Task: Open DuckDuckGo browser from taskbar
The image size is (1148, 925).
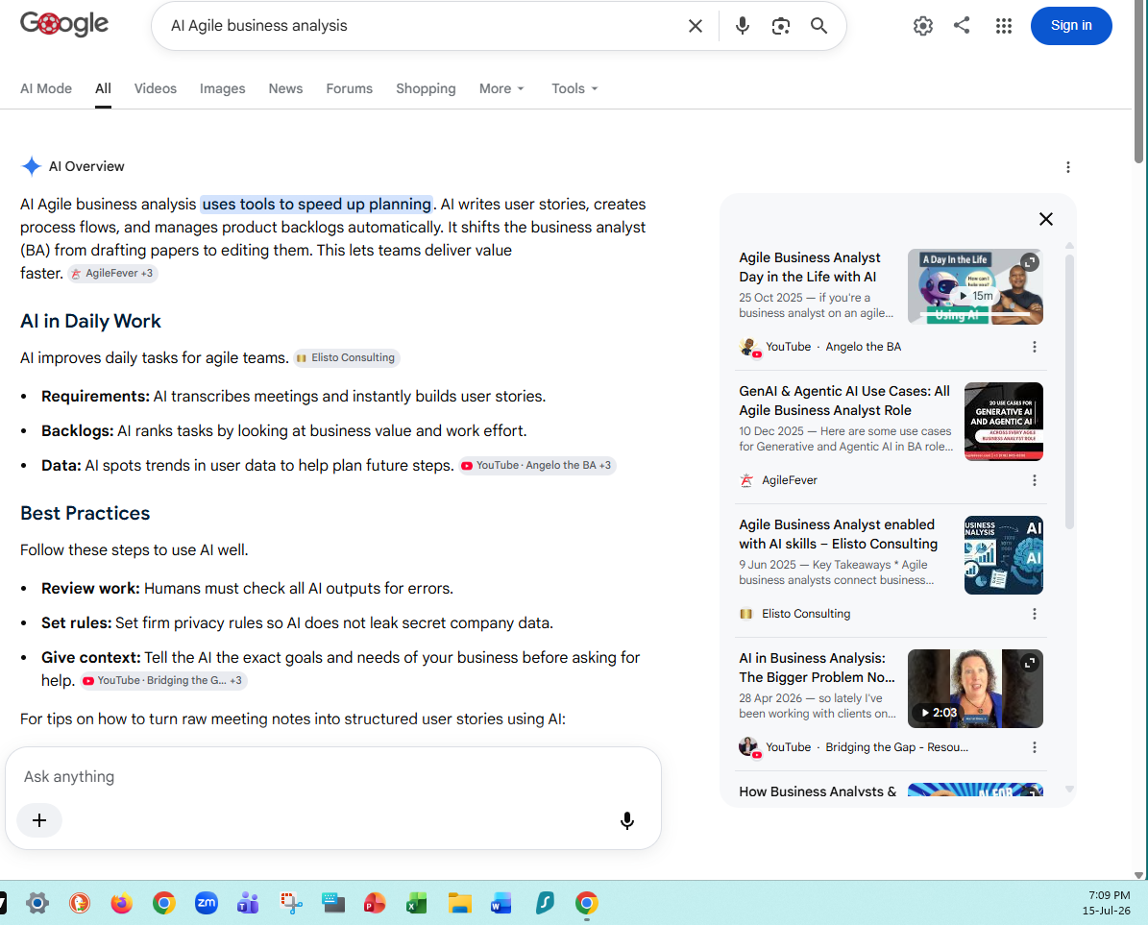Action: point(79,904)
